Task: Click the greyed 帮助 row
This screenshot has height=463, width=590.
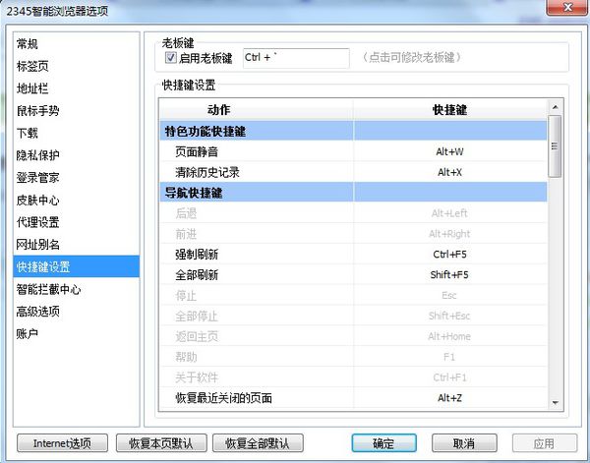Action: click(x=353, y=357)
